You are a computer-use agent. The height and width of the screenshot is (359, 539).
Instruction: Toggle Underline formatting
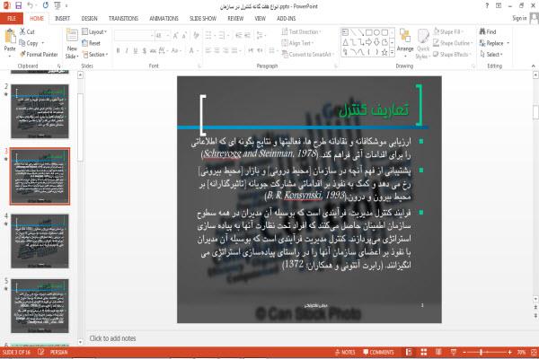coord(136,51)
